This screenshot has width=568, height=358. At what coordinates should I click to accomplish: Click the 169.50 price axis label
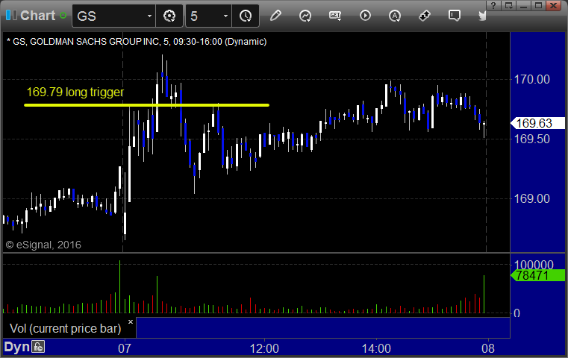click(x=532, y=139)
